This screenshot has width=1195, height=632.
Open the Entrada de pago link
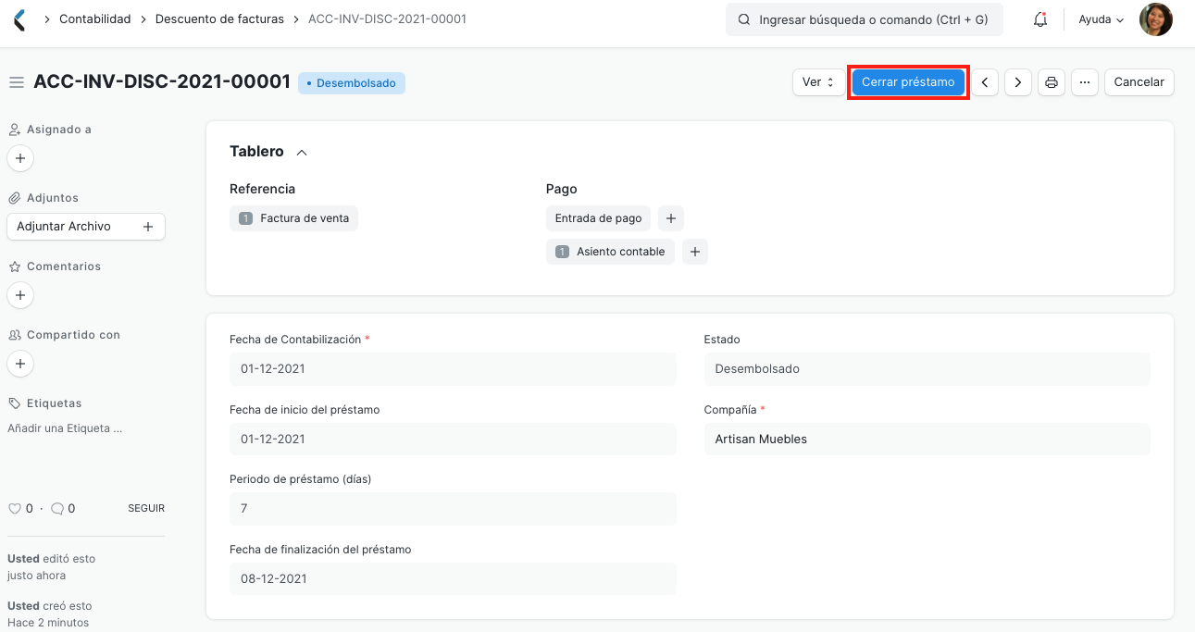point(598,218)
